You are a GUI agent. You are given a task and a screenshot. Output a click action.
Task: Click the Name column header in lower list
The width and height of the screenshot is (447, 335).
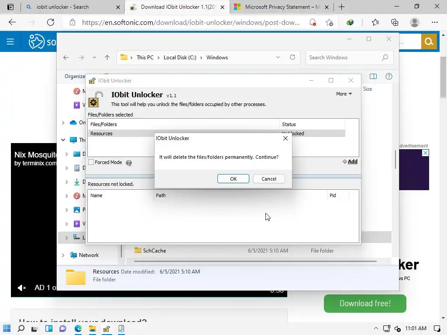tap(120, 195)
